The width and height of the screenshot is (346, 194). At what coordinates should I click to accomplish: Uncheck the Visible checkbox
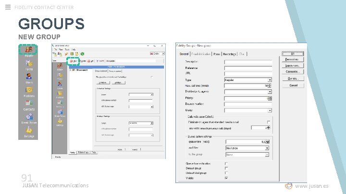click(x=226, y=178)
